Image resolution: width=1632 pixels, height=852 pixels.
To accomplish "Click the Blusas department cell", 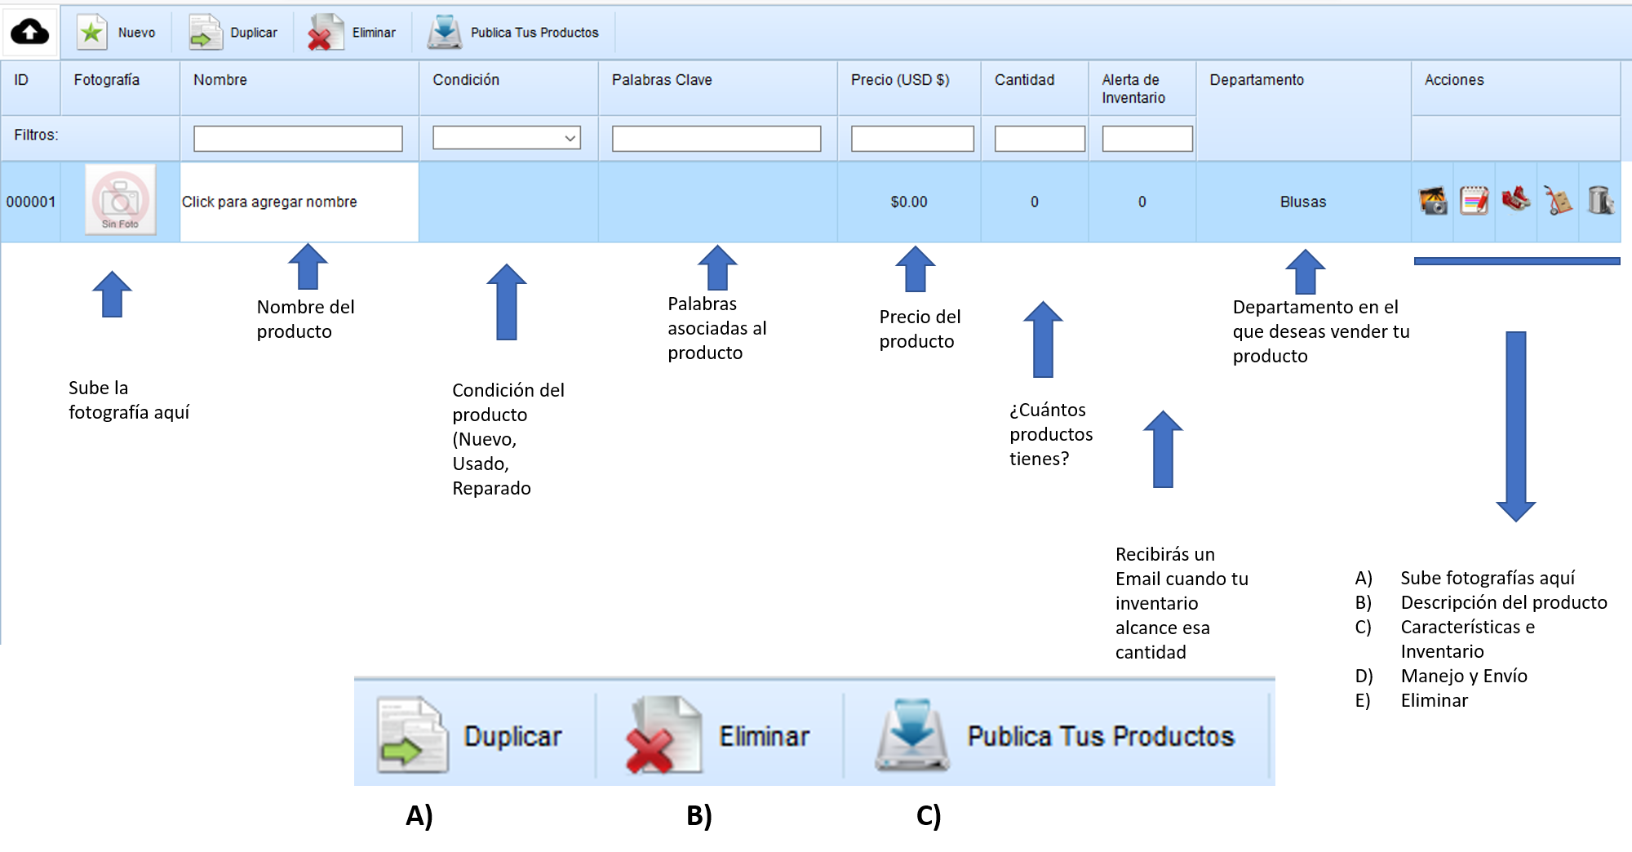I will point(1303,202).
